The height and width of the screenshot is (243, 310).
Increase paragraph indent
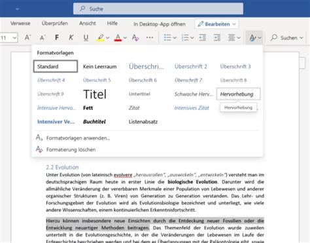217,37
